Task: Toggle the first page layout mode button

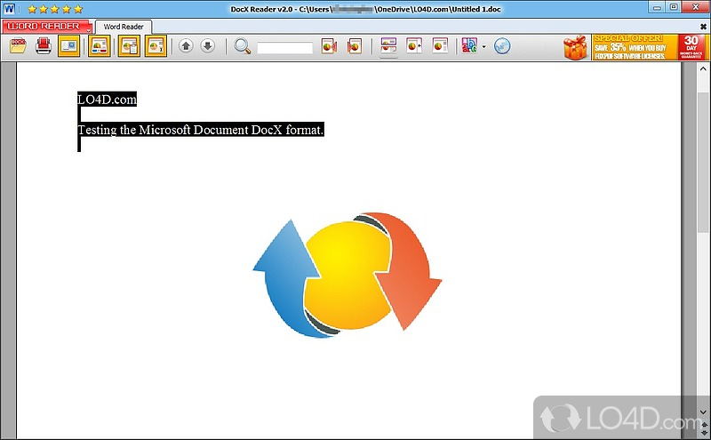Action: point(100,46)
